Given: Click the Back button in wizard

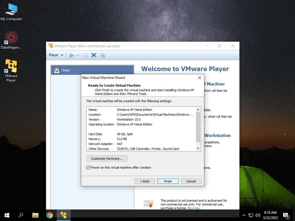Looking at the screenshot, I should [x=145, y=181].
